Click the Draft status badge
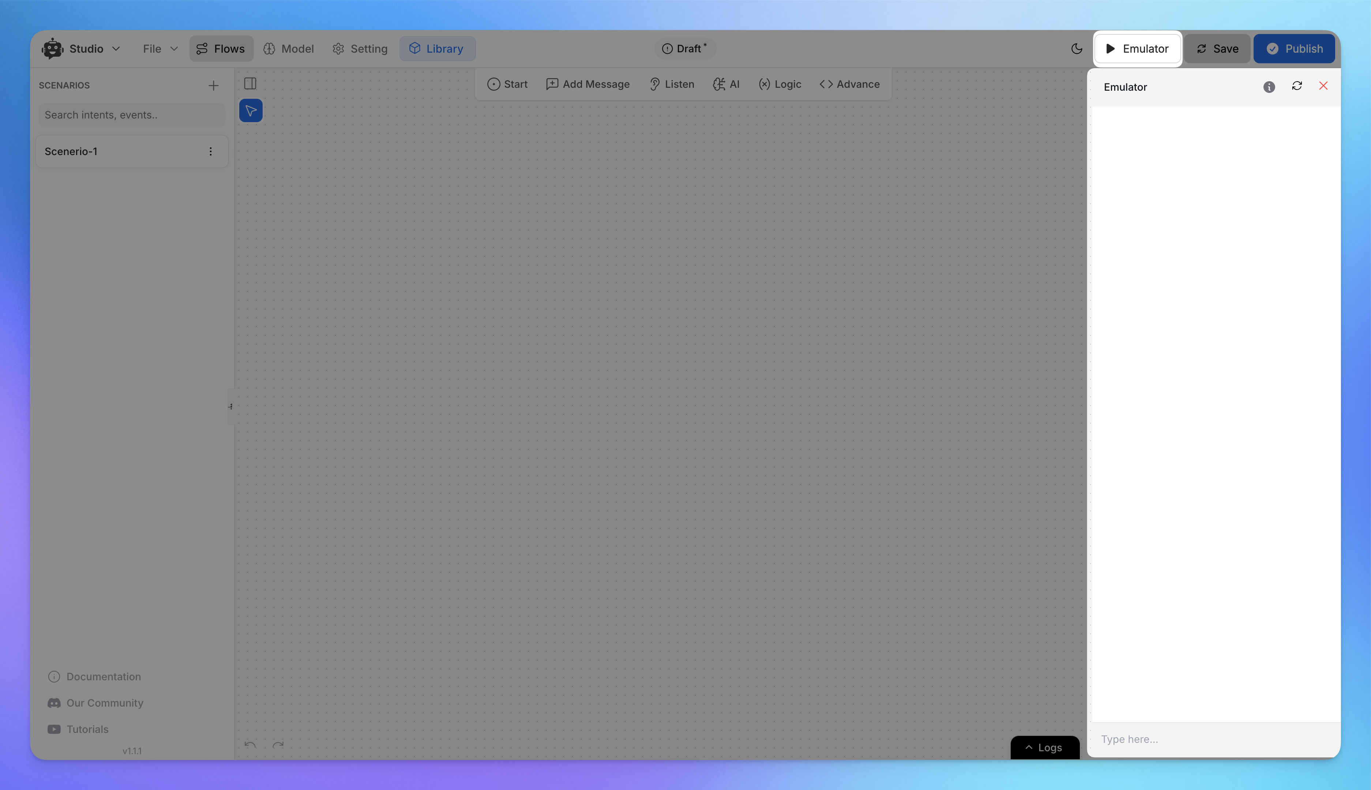The height and width of the screenshot is (790, 1371). [685, 49]
